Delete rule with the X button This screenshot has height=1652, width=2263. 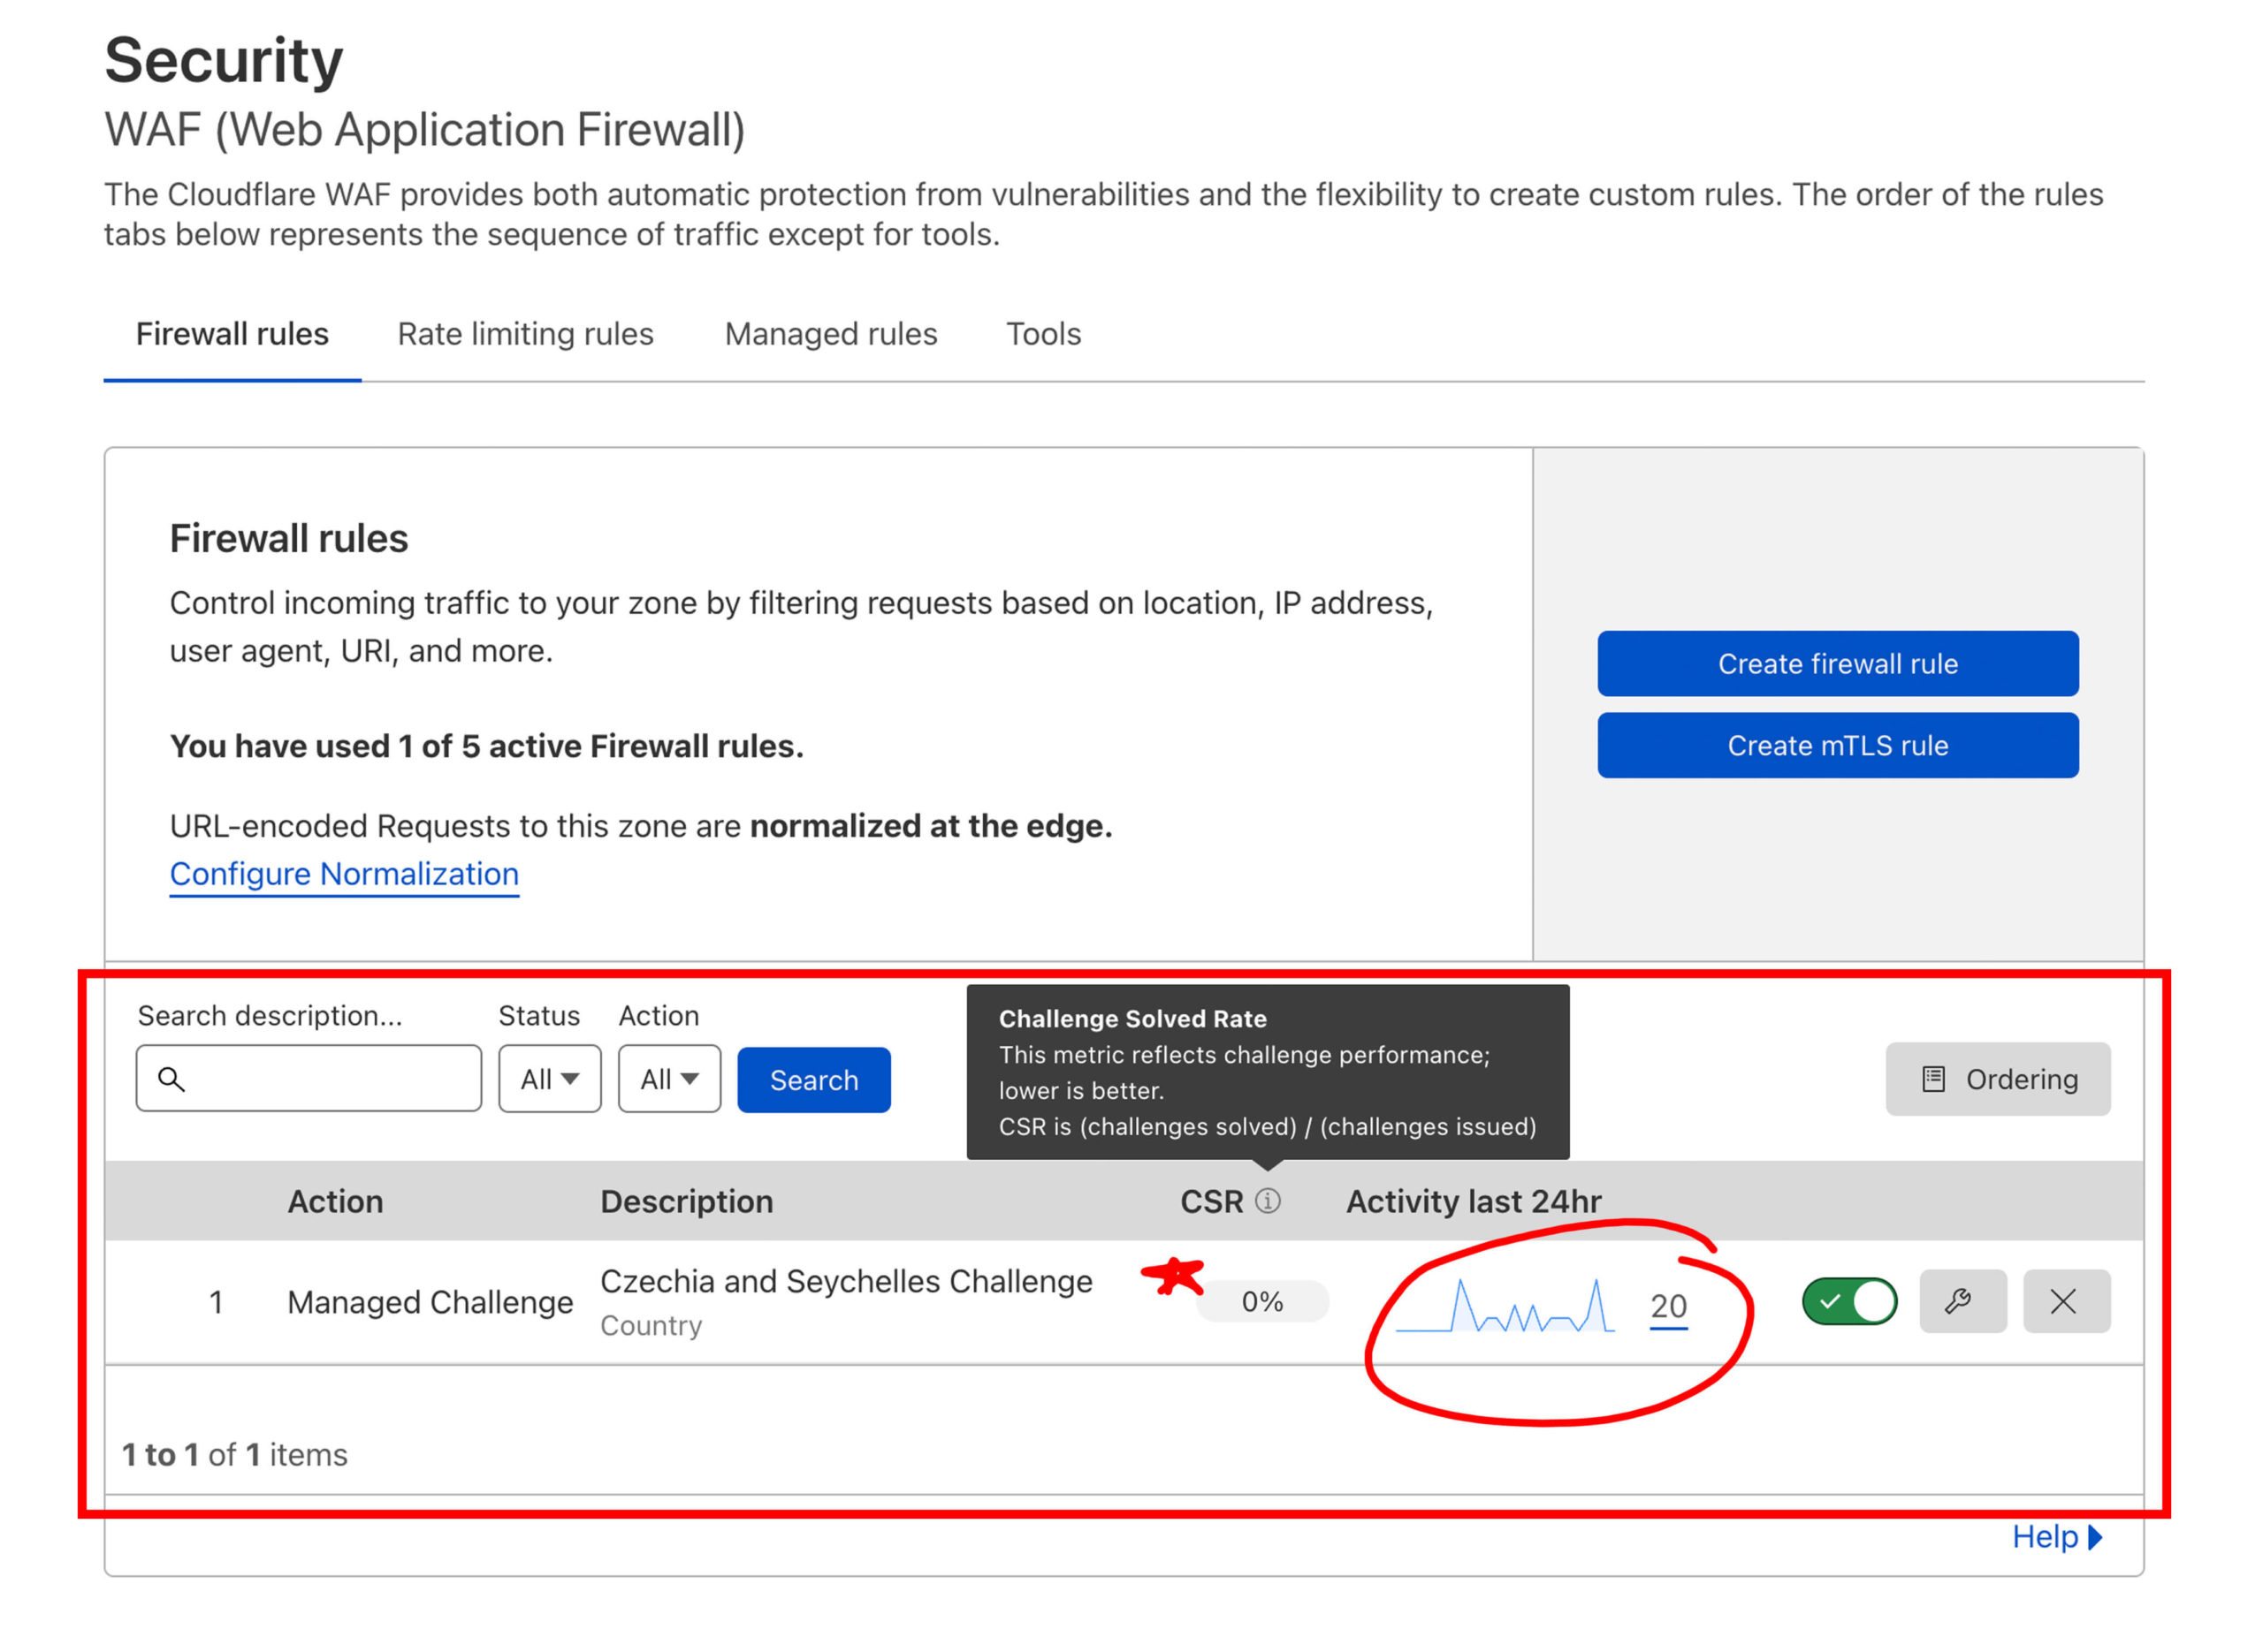click(x=2066, y=1301)
